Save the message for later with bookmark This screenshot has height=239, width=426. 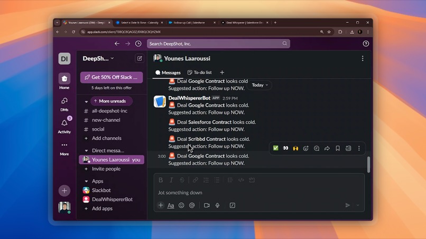point(338,148)
